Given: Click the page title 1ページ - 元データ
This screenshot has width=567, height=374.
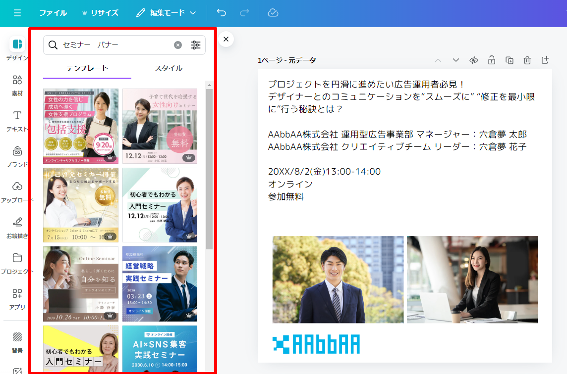Looking at the screenshot, I should (287, 60).
